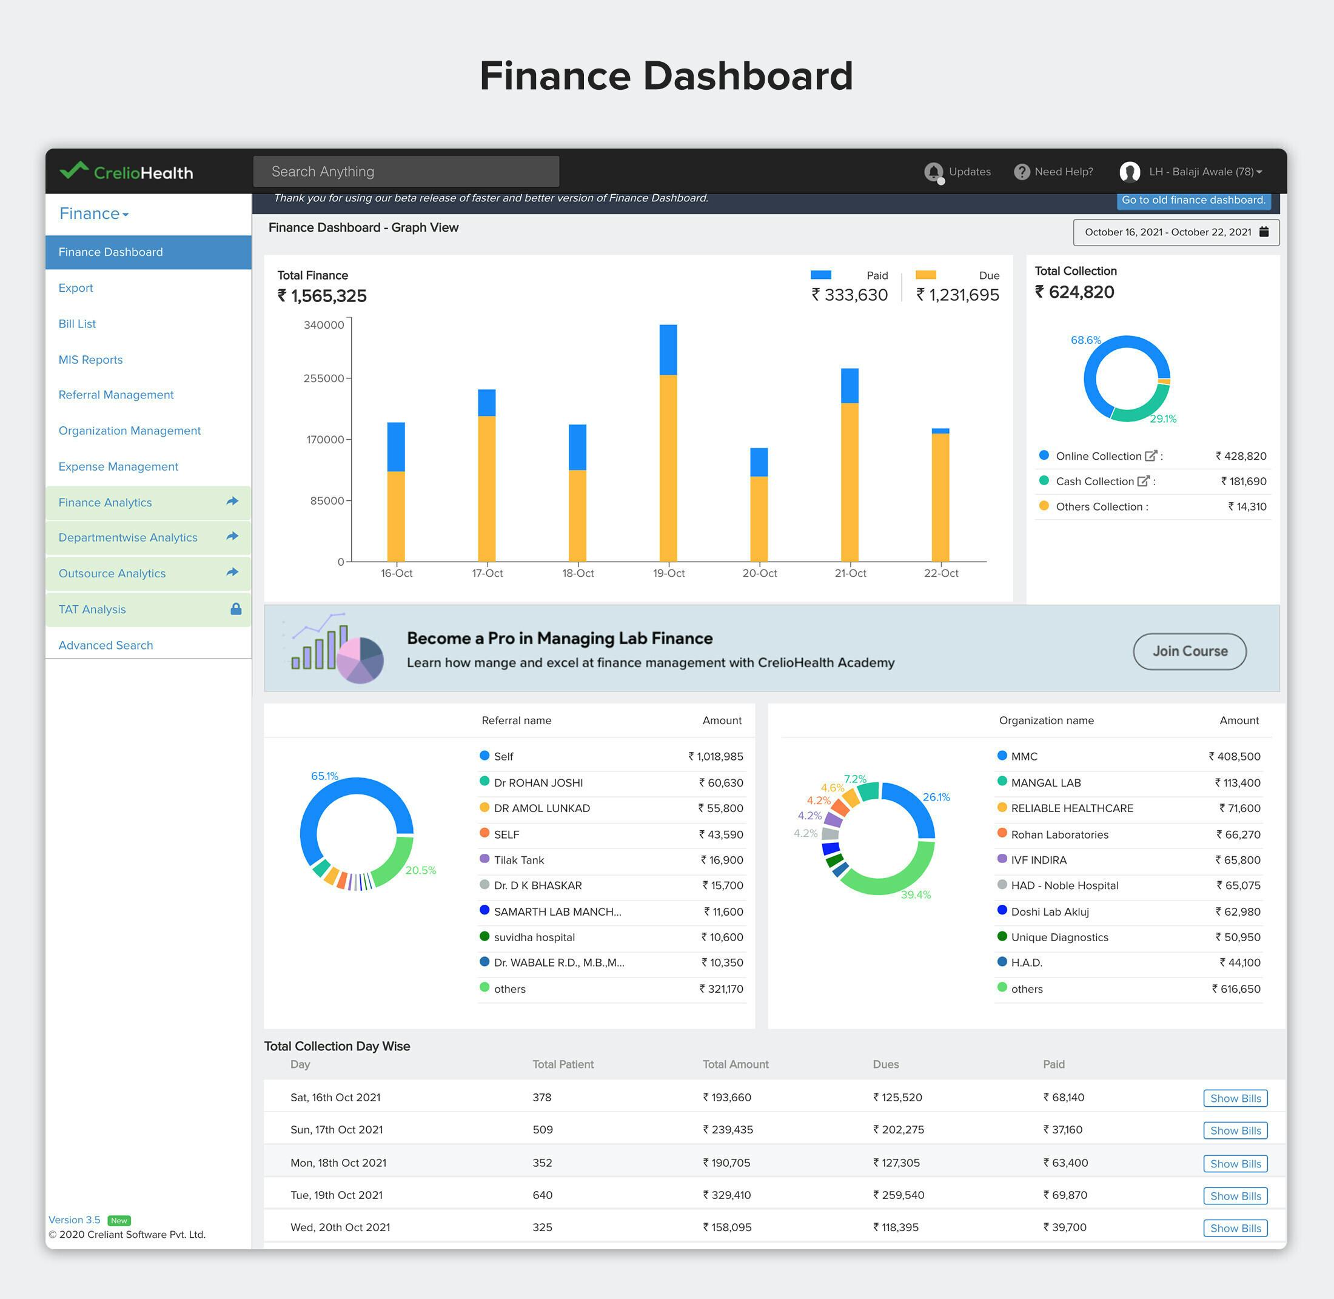Open the LH - Balaji Awale account dropdown
This screenshot has width=1334, height=1299.
coord(1205,172)
